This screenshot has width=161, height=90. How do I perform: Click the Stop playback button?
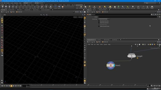coord(11,86)
